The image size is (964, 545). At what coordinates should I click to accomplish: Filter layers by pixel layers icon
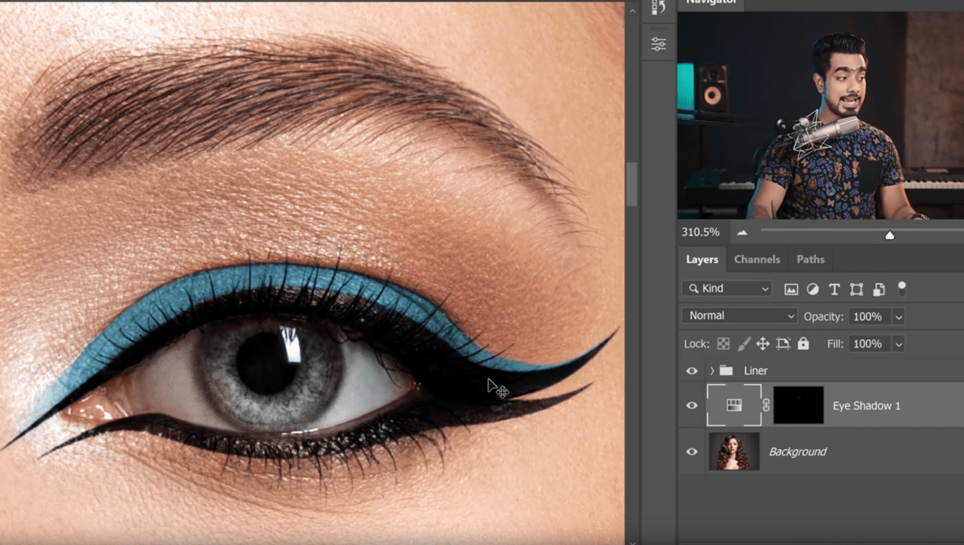coord(791,289)
